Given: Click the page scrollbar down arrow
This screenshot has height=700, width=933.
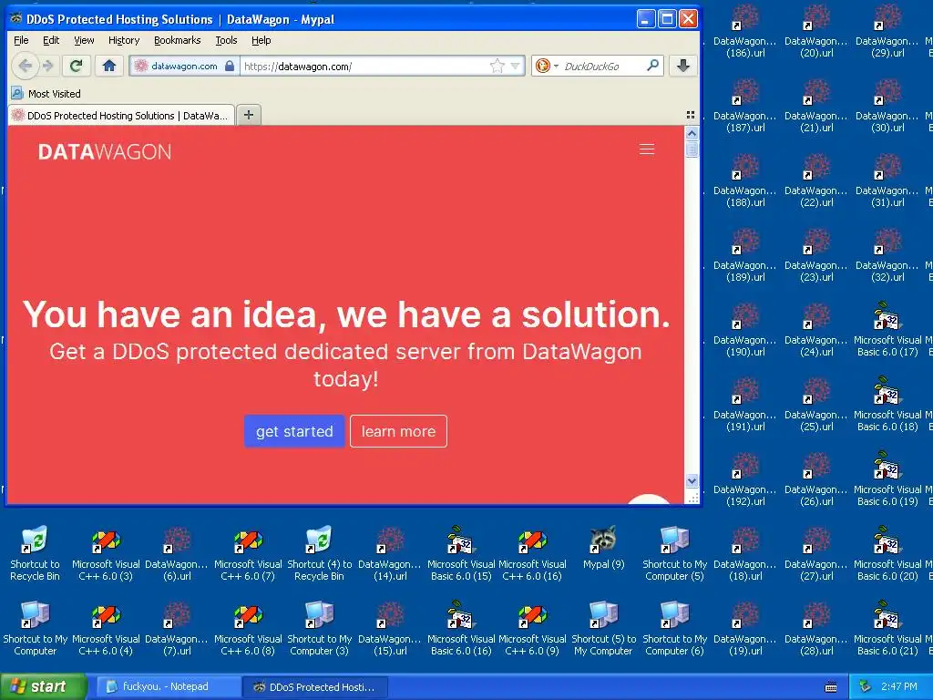Looking at the screenshot, I should (692, 480).
